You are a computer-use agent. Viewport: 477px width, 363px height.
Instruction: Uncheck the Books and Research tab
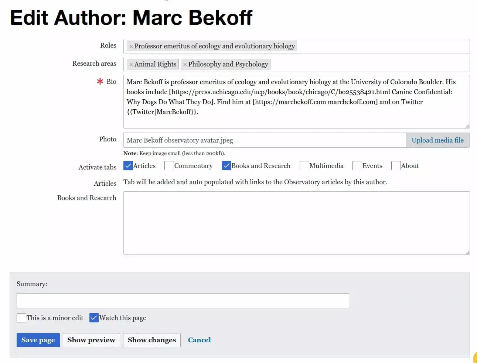(x=226, y=165)
